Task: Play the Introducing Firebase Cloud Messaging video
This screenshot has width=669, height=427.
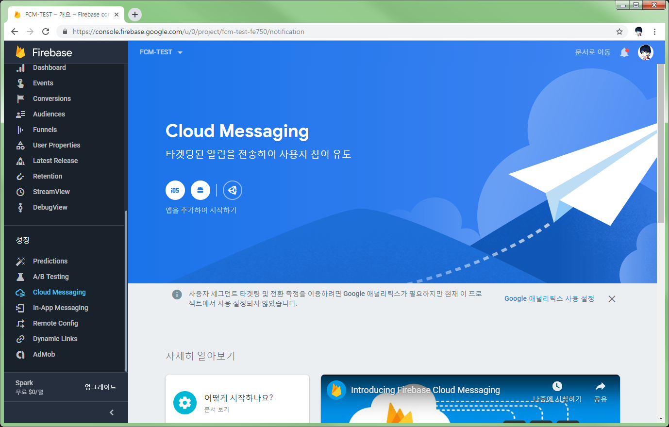Action: [x=470, y=399]
